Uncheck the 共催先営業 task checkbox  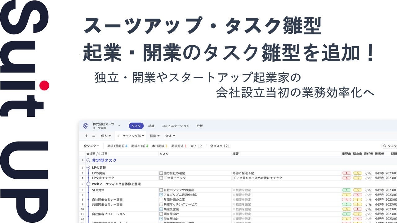tap(161, 209)
